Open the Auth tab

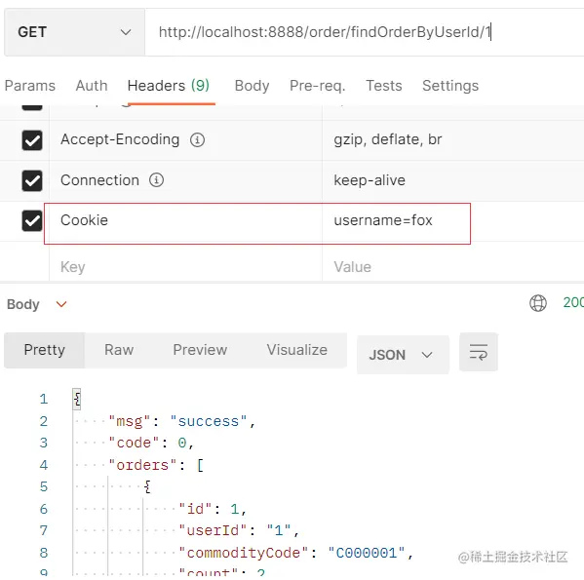tap(92, 86)
